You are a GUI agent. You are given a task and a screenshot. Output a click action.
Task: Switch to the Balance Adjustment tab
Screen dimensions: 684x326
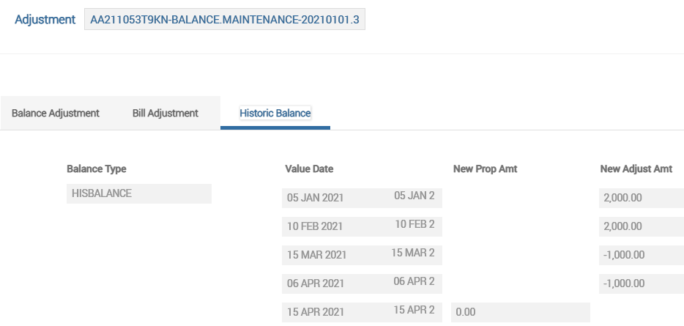tap(56, 114)
